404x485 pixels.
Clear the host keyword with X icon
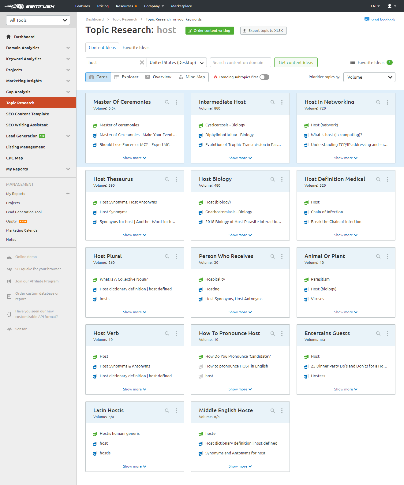[142, 62]
